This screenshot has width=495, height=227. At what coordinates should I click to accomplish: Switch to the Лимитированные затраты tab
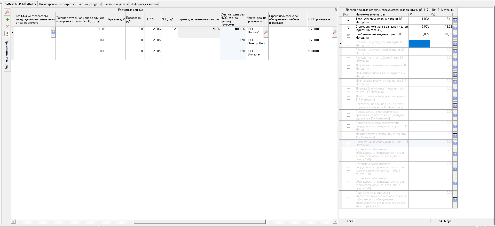tap(56, 4)
